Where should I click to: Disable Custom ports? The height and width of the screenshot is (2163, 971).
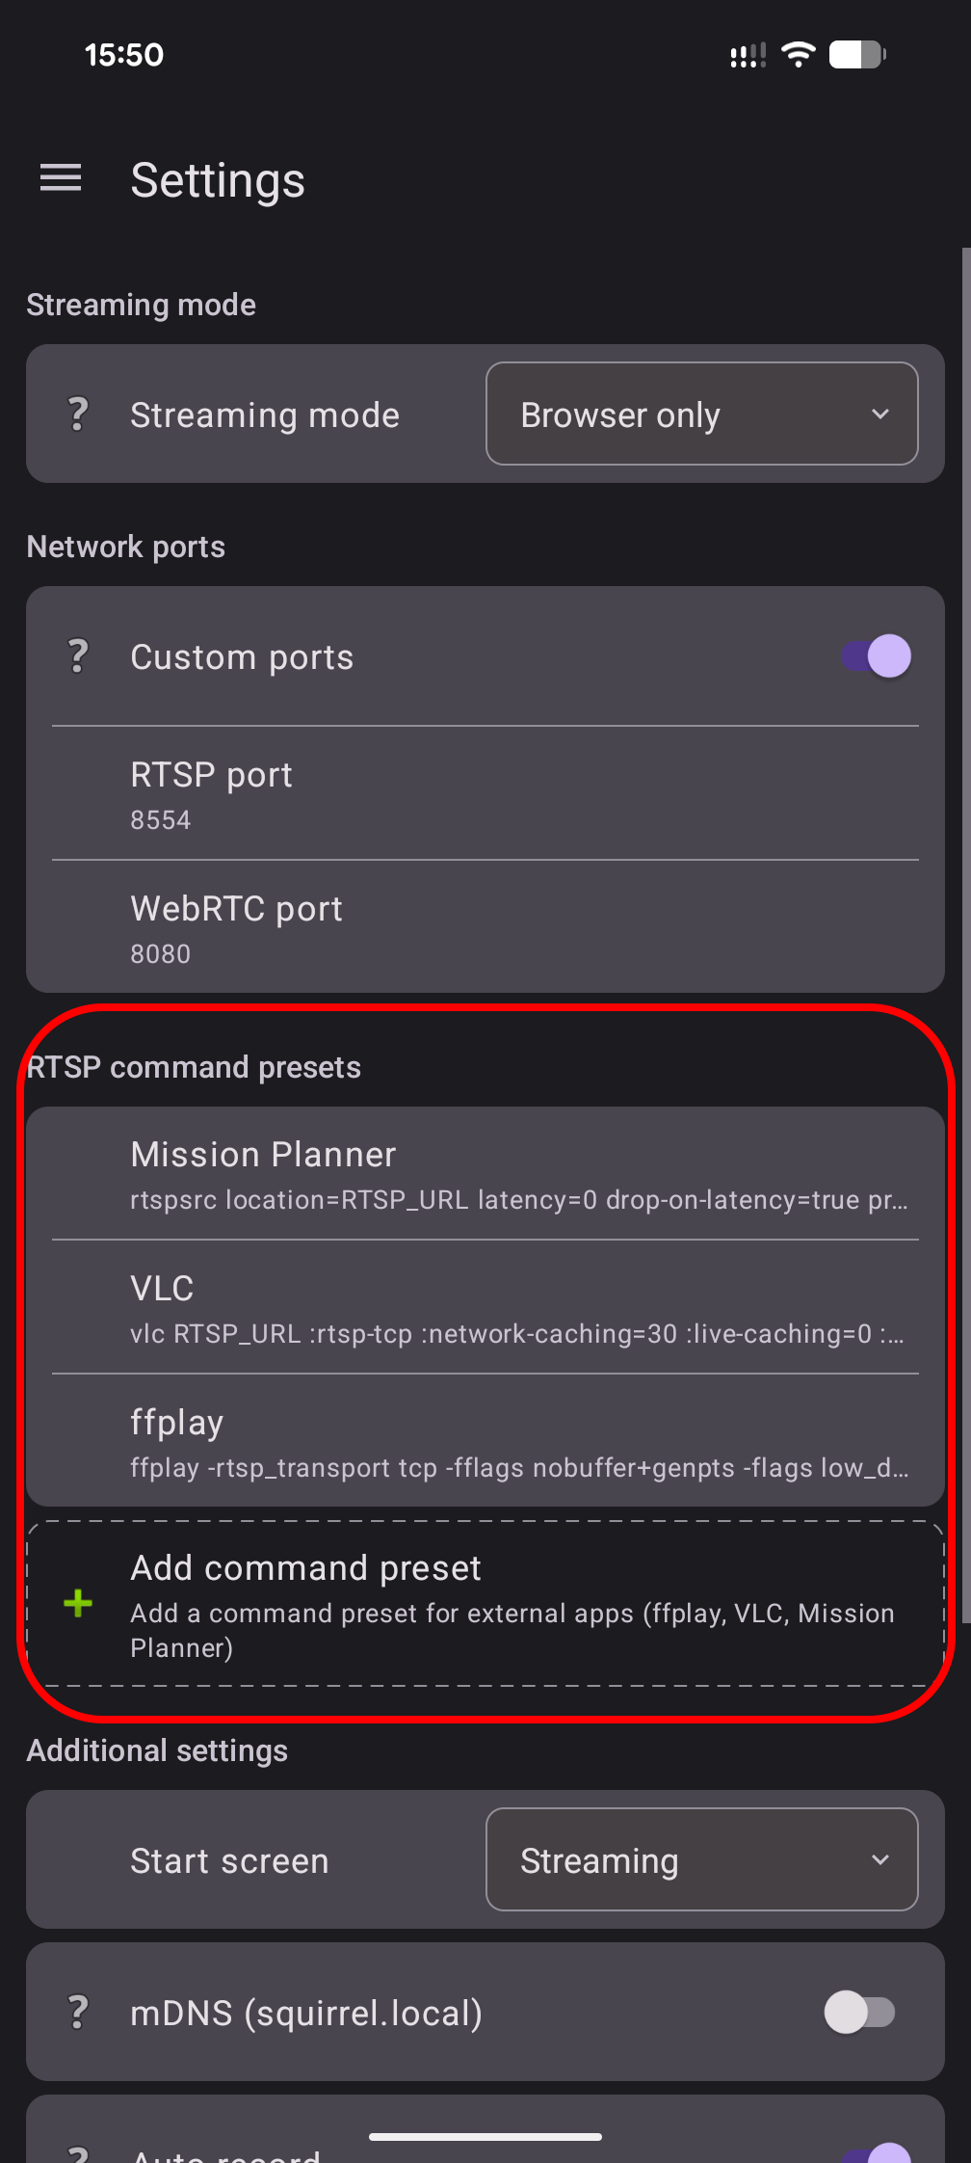pos(875,655)
